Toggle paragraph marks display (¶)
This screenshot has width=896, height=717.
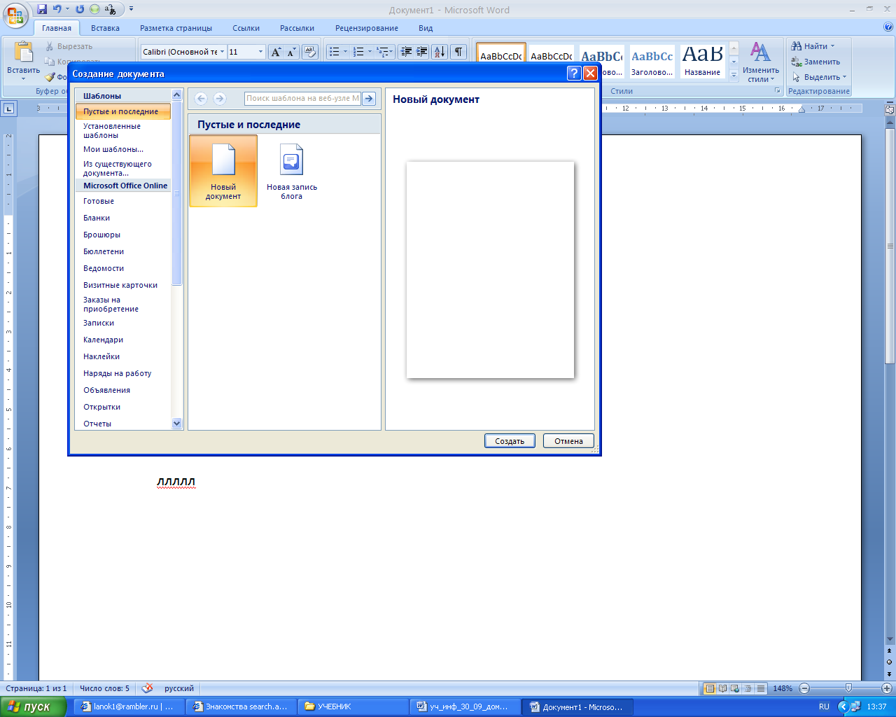pyautogui.click(x=458, y=52)
